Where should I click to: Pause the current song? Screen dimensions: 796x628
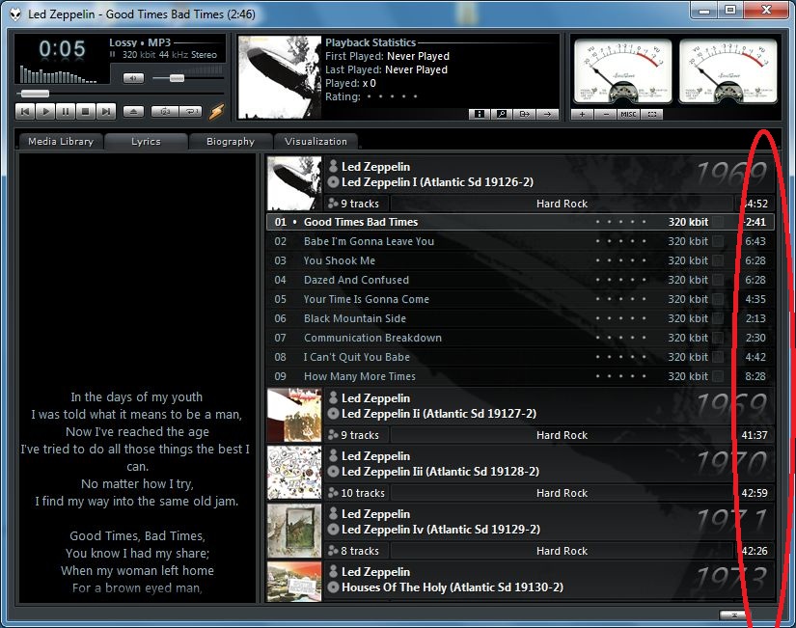point(66,111)
